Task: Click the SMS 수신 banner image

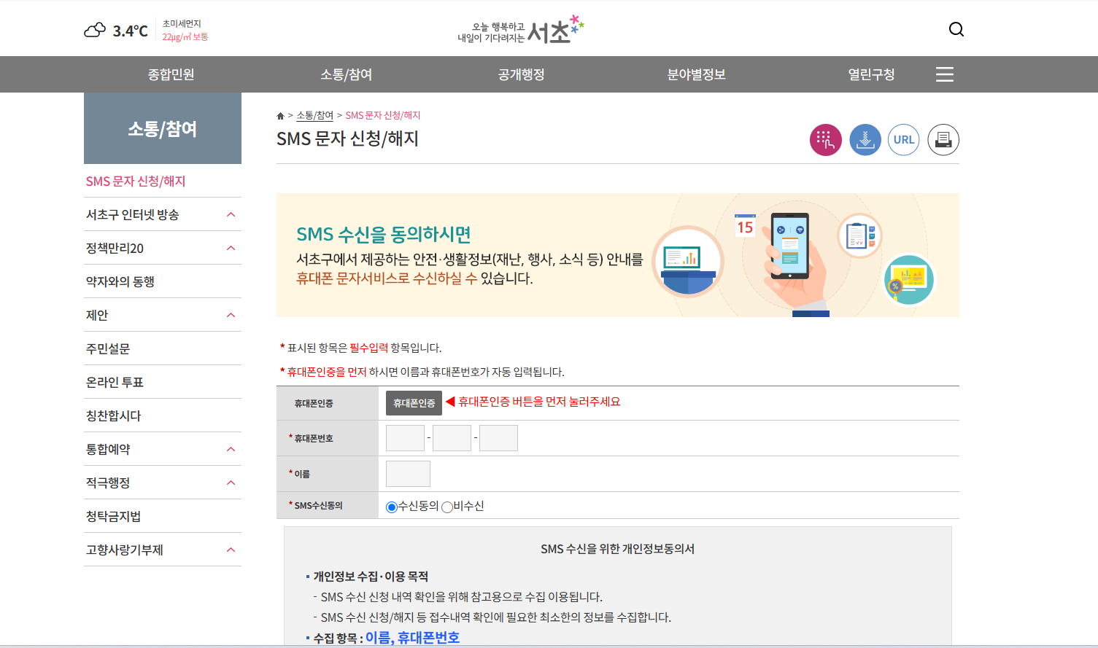Action: click(617, 255)
